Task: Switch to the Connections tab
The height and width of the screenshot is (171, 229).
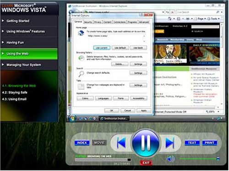Action: (x=120, y=22)
